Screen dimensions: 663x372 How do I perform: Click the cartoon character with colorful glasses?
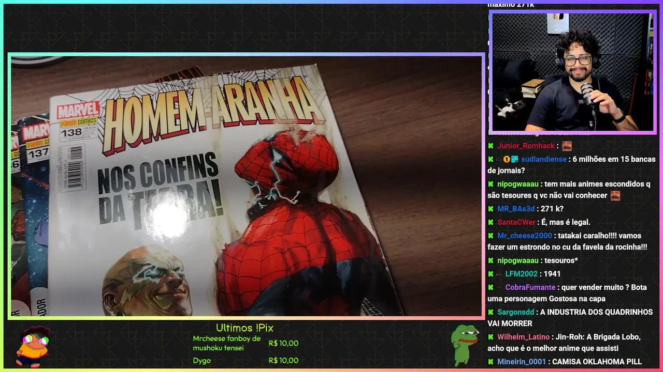coord(33,346)
